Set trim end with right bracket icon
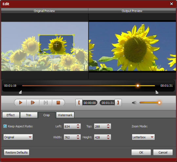Screen dimensions: 177x162 pos(118,103)
